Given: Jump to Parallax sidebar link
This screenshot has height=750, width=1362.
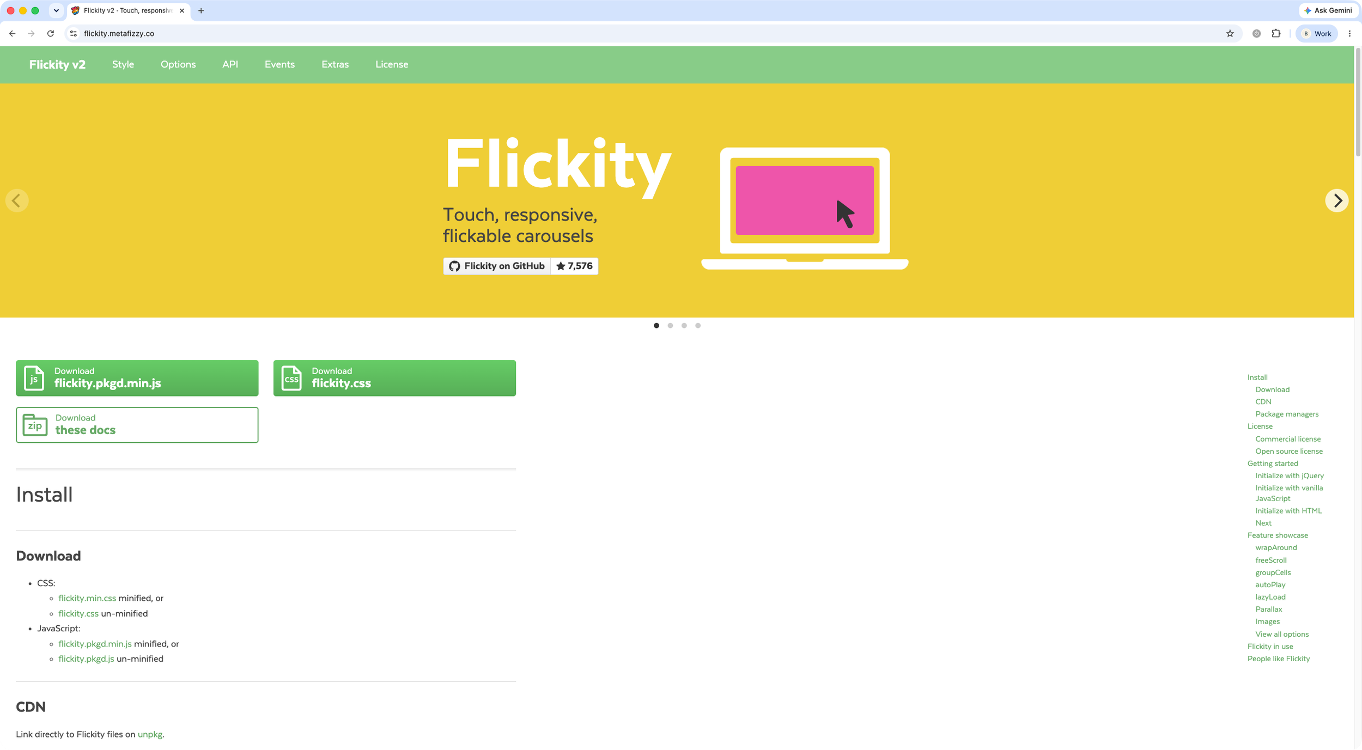Looking at the screenshot, I should pos(1268,609).
